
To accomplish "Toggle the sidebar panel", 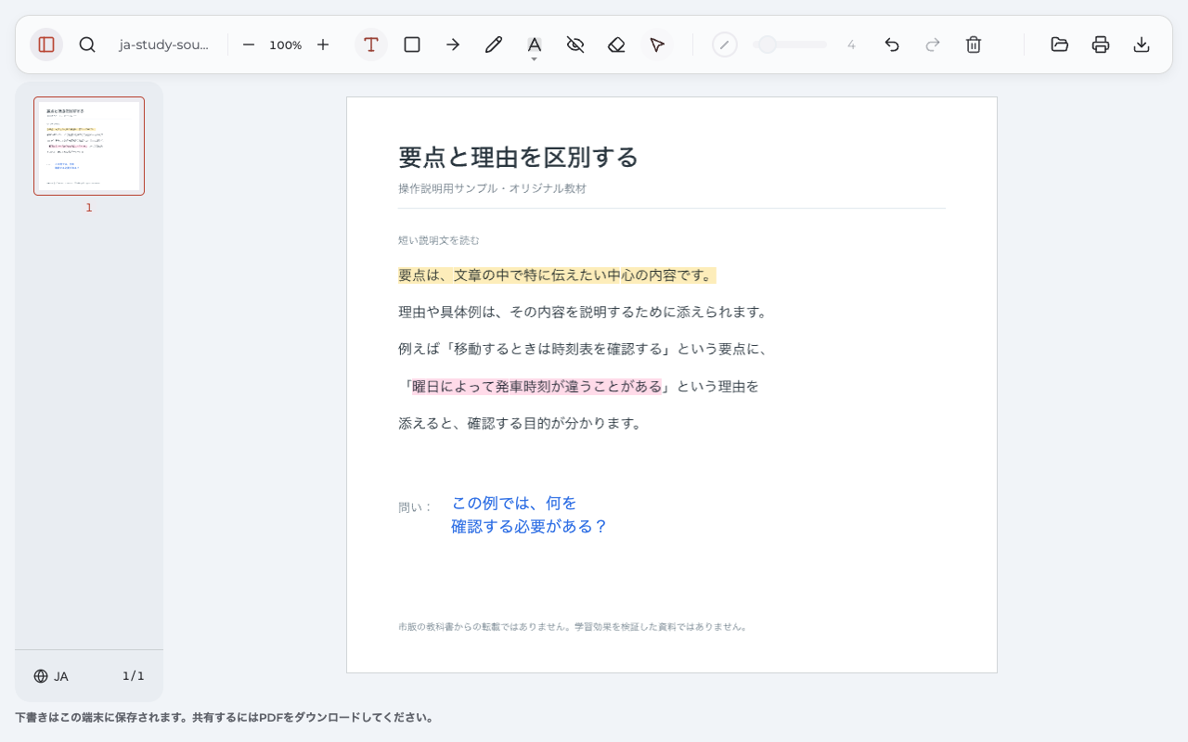I will point(46,45).
